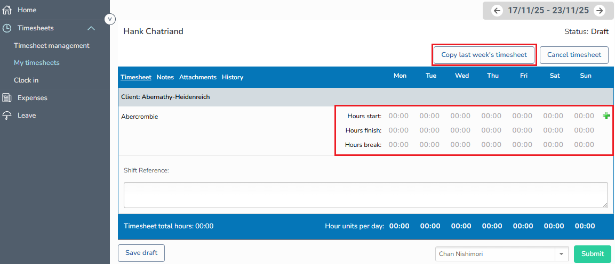Click Fri column header

(x=524, y=76)
